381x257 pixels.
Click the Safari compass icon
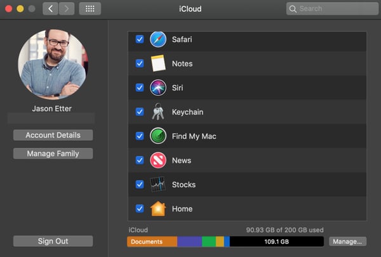point(158,39)
